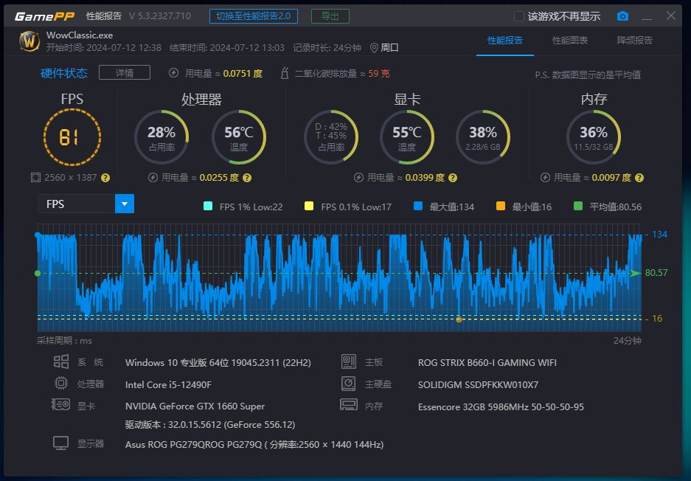
Task: Click the 系统 system icon in the summary
Action: [63, 361]
